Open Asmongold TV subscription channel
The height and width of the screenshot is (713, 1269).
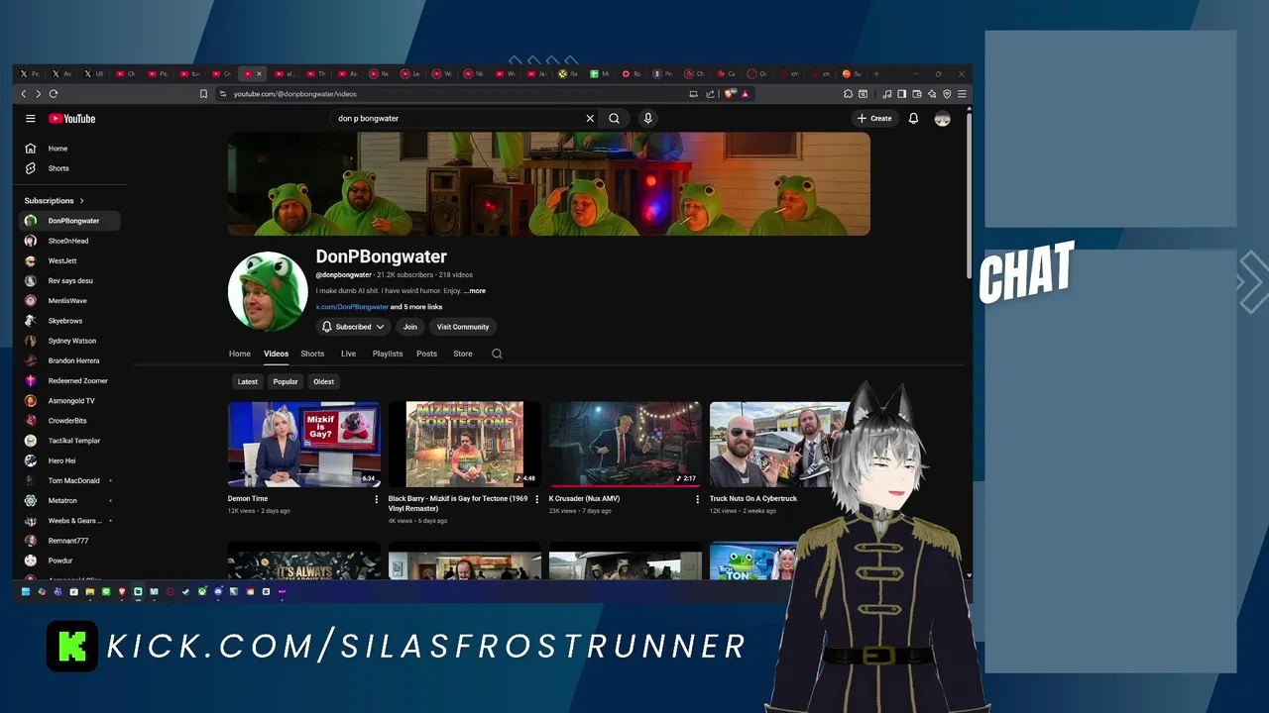69,401
